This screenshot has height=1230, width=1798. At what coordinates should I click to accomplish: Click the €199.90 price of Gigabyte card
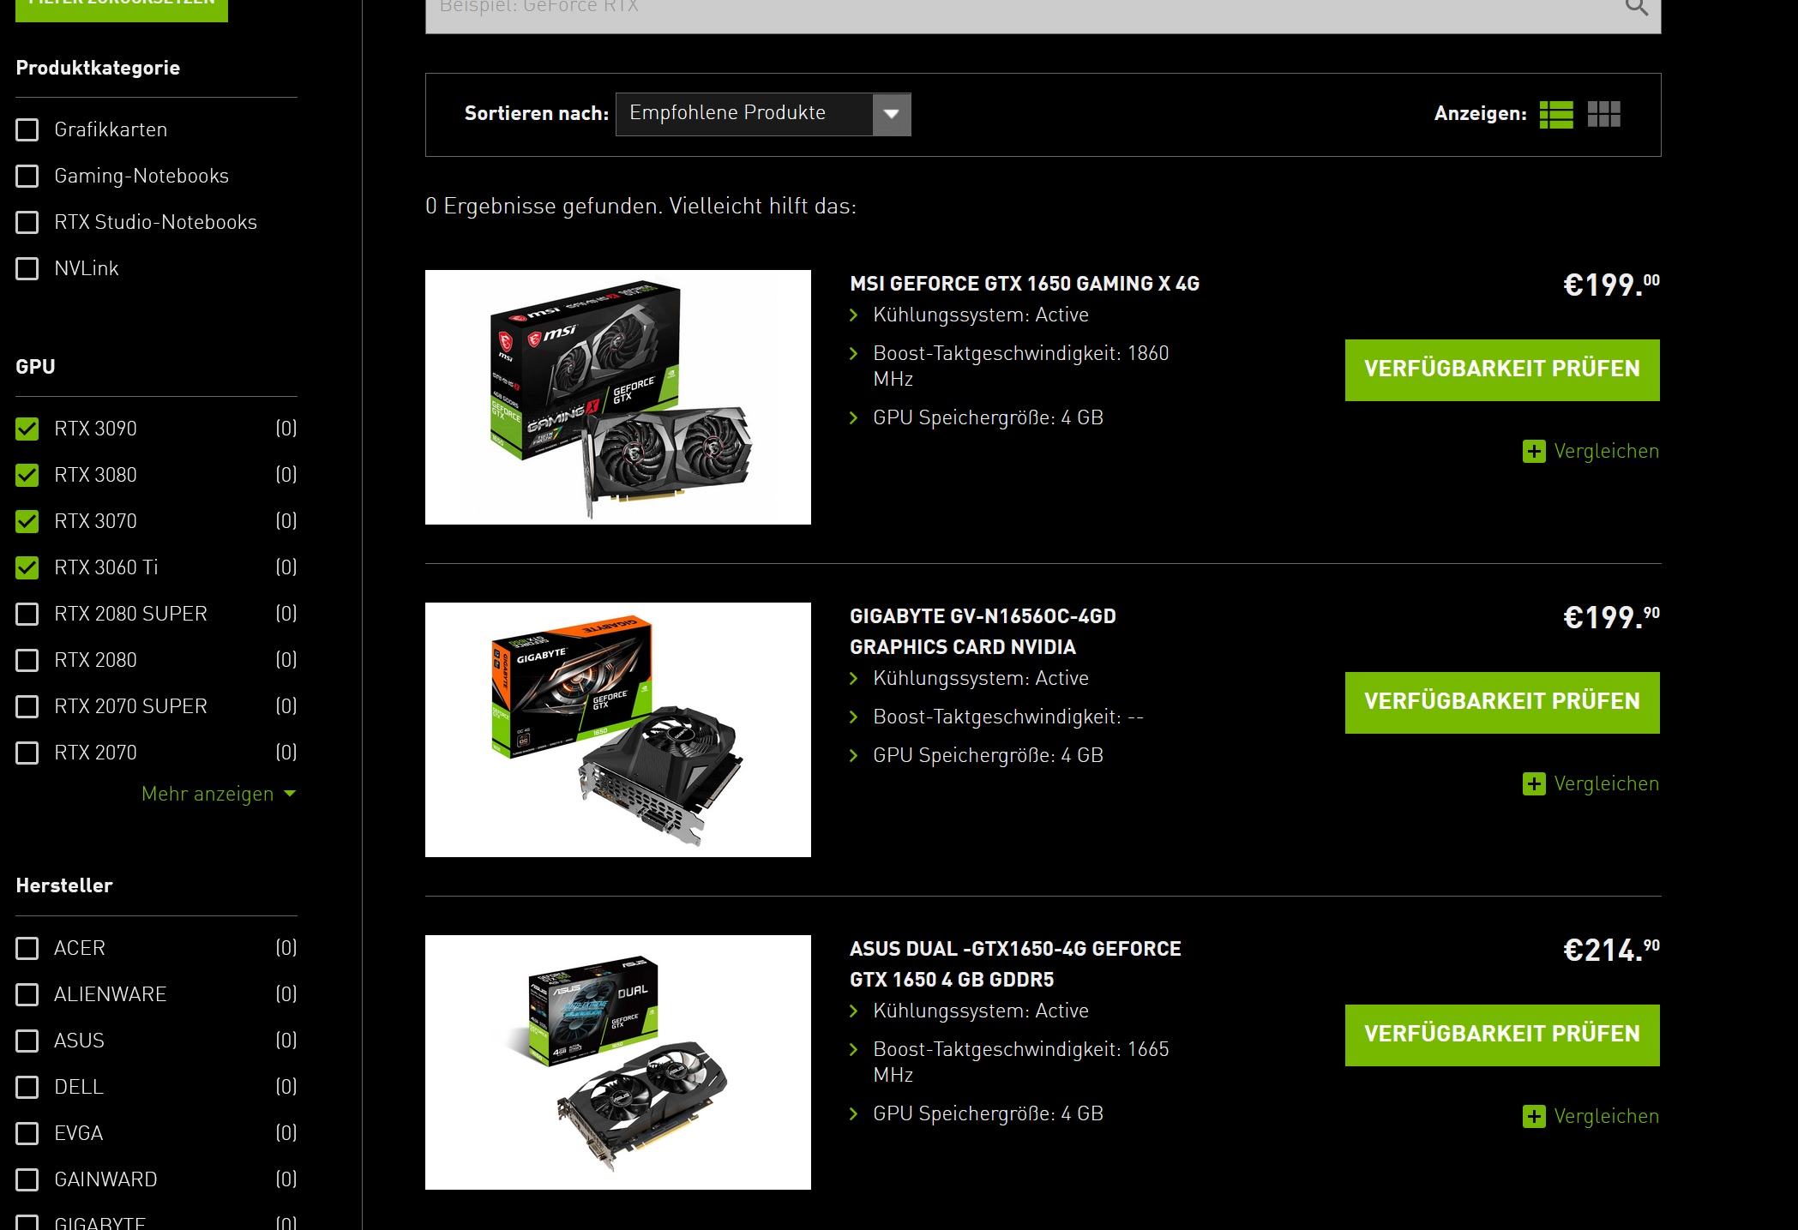click(1611, 618)
